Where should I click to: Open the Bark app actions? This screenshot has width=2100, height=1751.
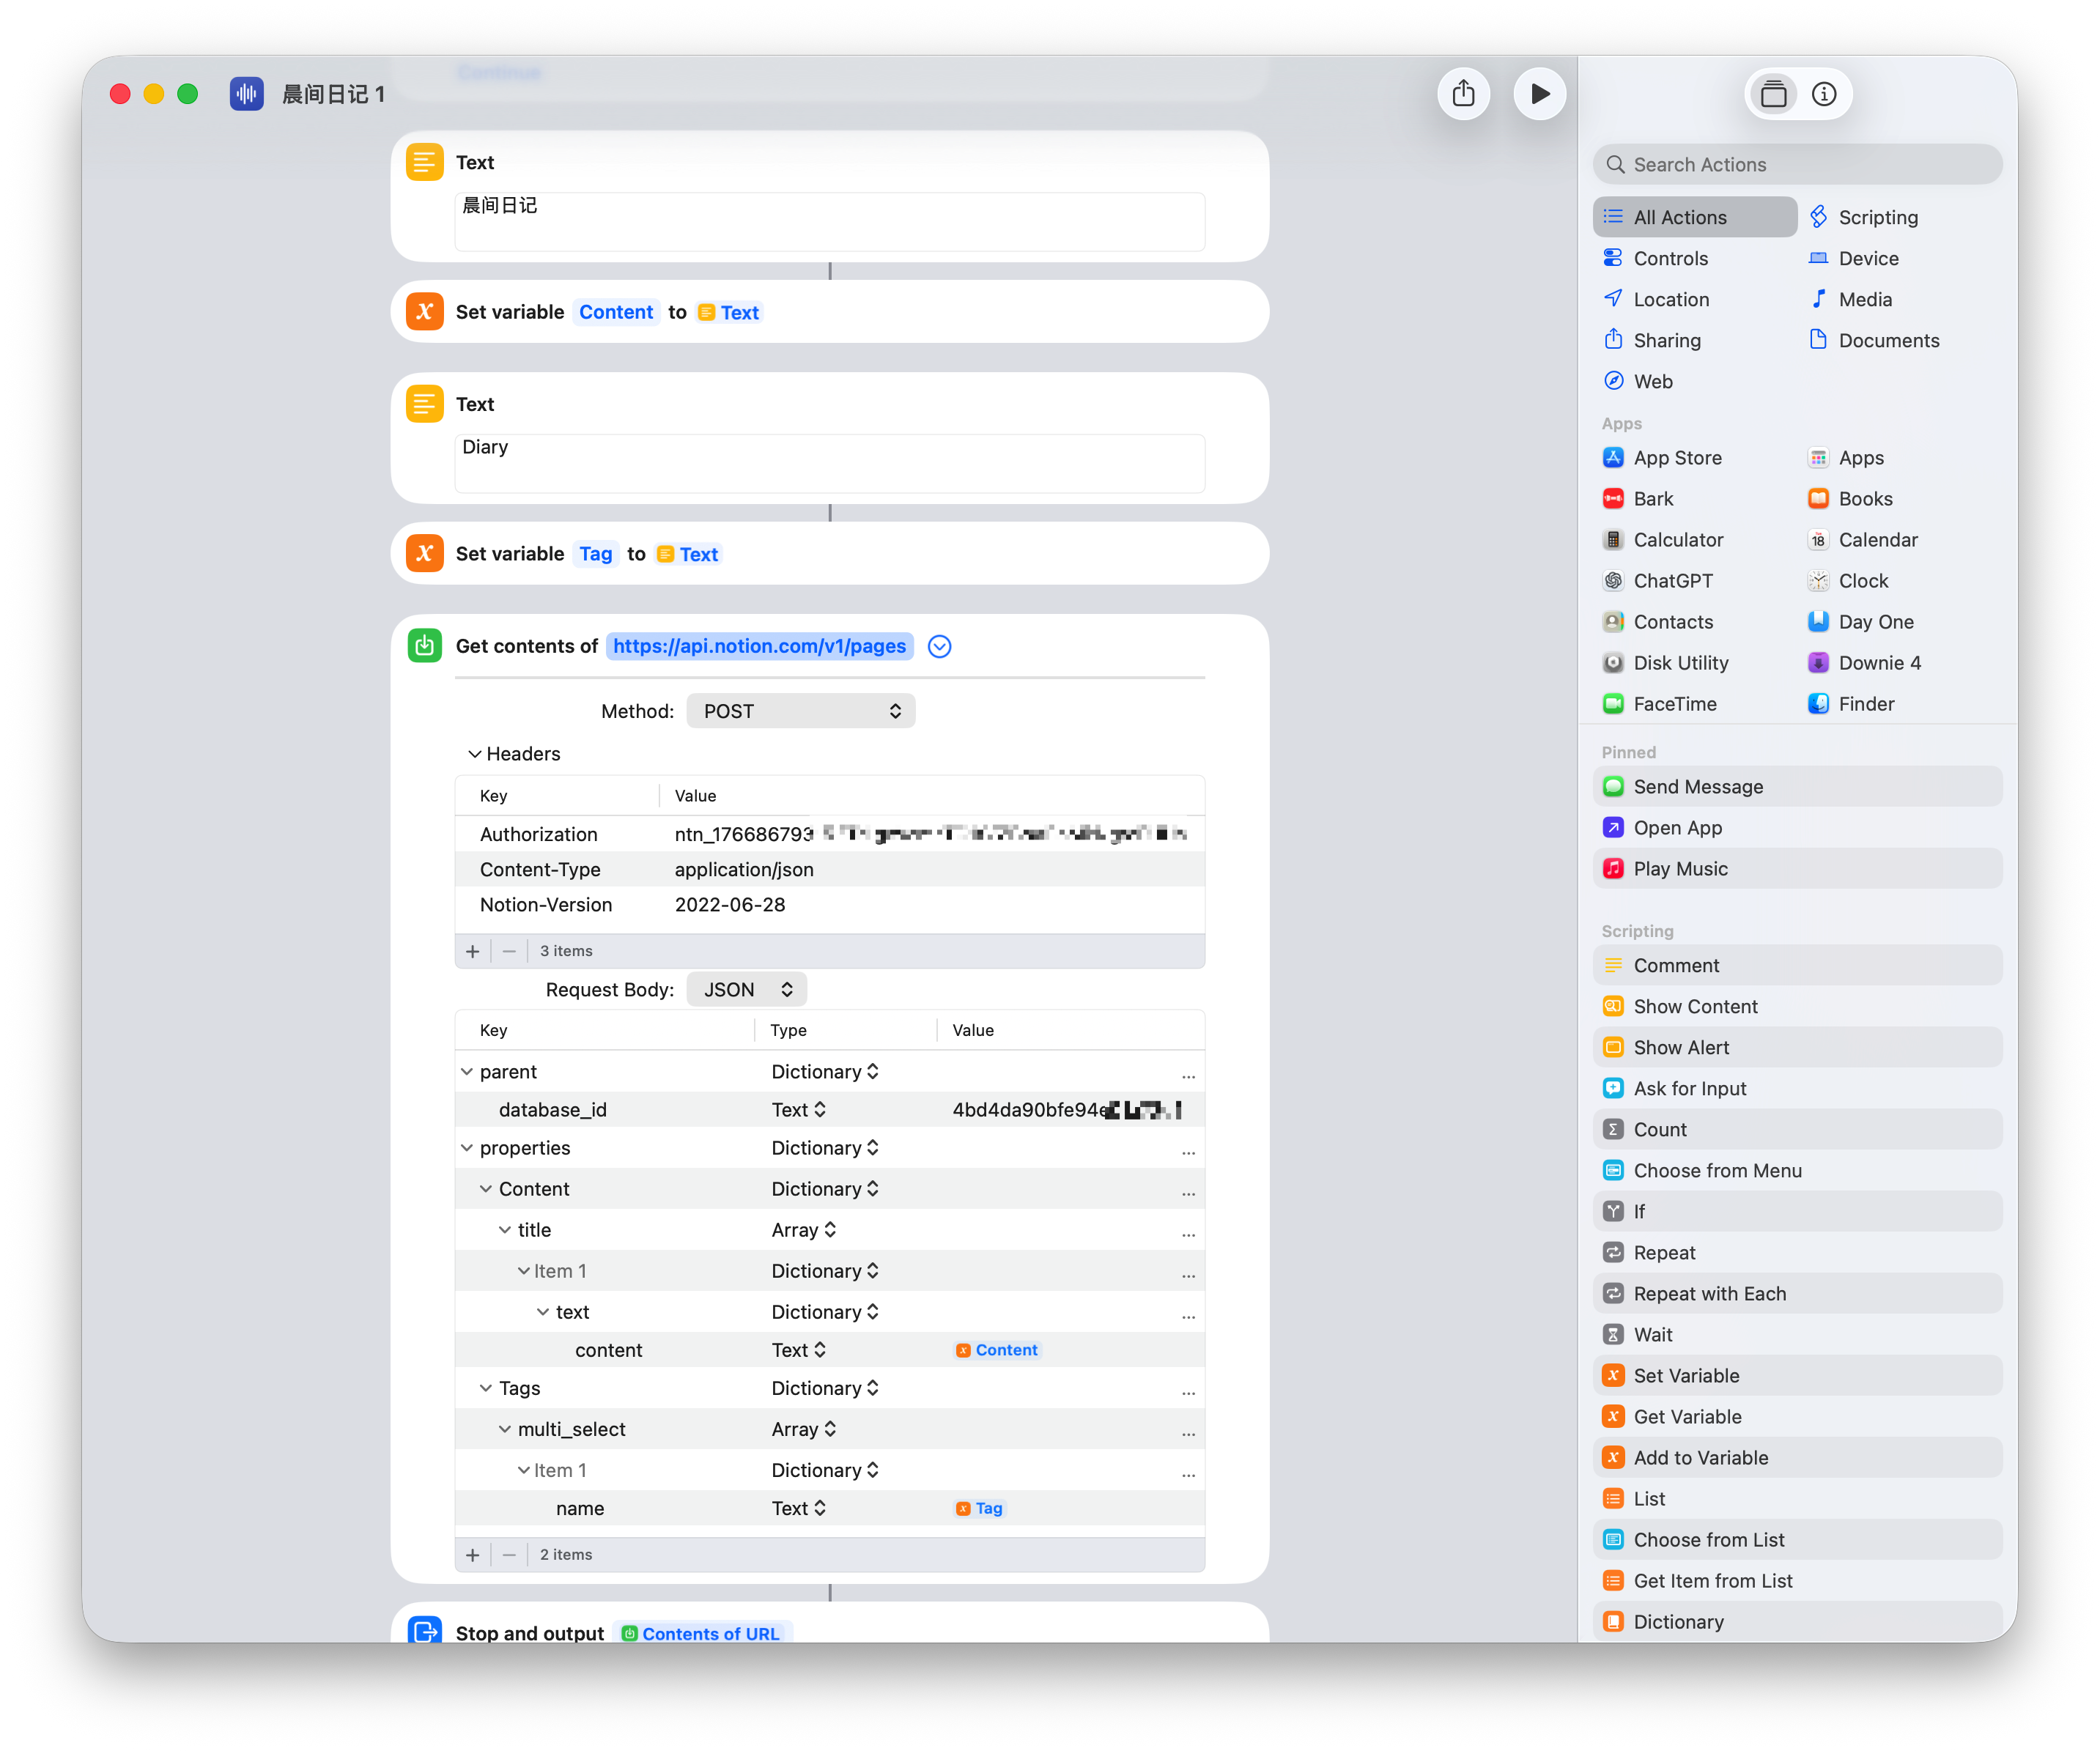(x=1652, y=499)
